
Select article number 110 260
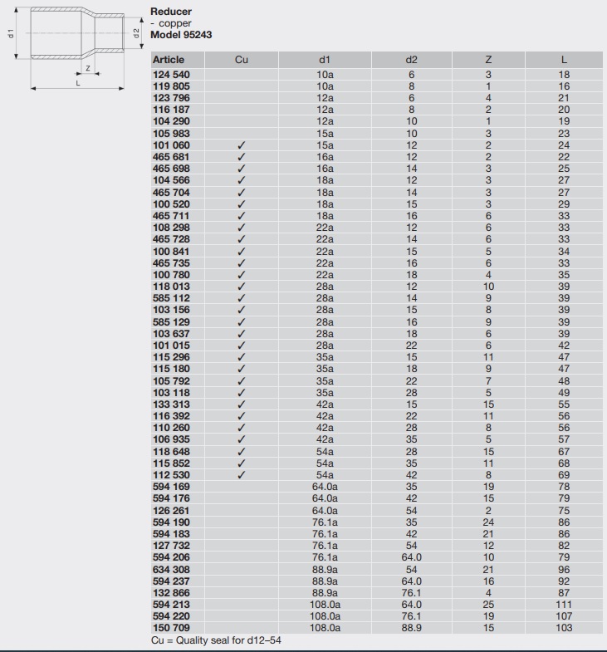click(171, 428)
